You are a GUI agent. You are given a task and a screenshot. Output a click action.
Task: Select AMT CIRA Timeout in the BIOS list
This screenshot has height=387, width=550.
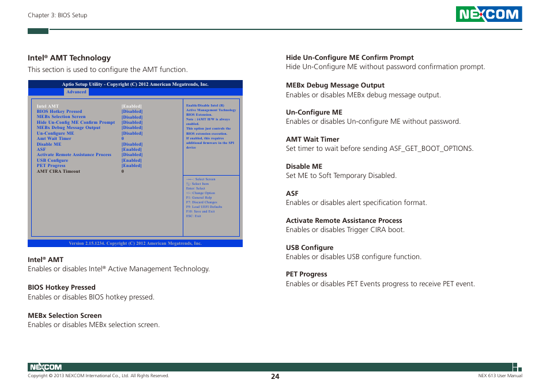coord(58,171)
